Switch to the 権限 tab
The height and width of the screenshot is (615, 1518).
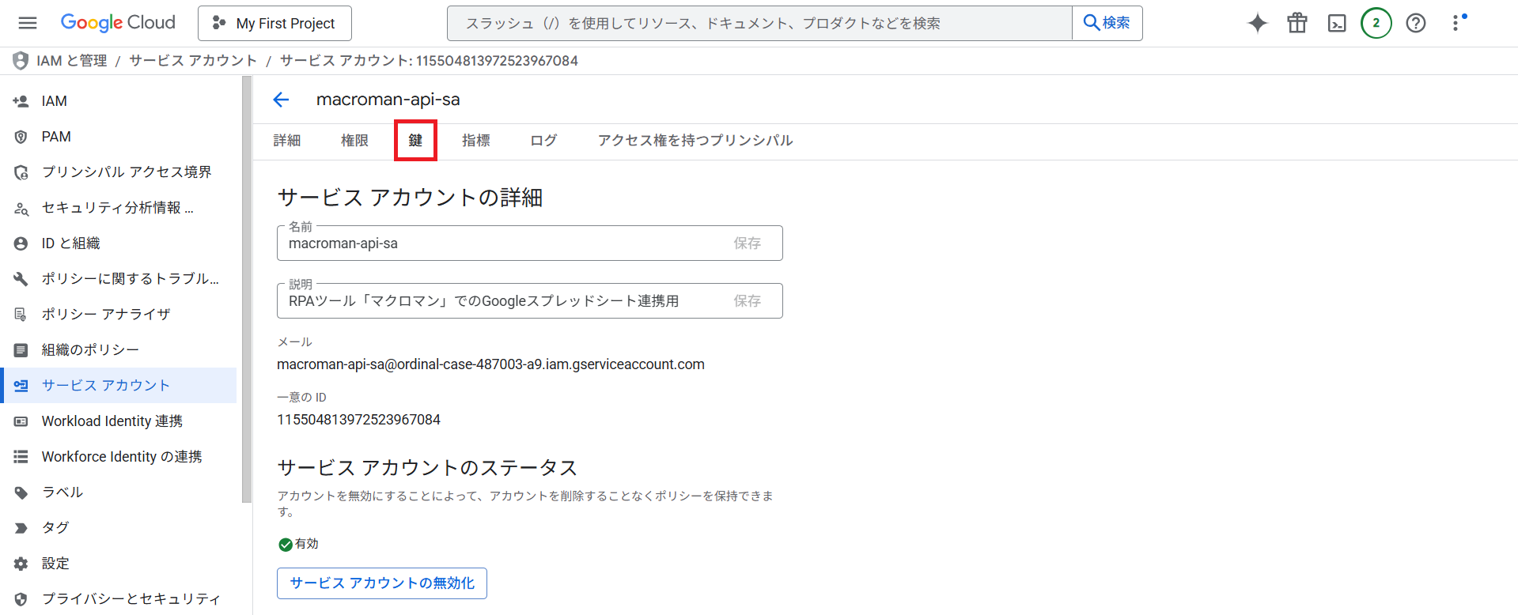point(354,141)
